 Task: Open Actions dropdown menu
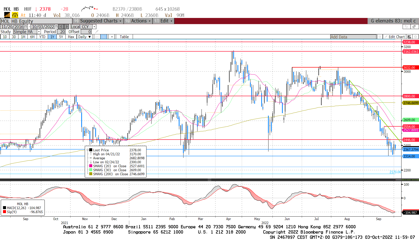138,21
